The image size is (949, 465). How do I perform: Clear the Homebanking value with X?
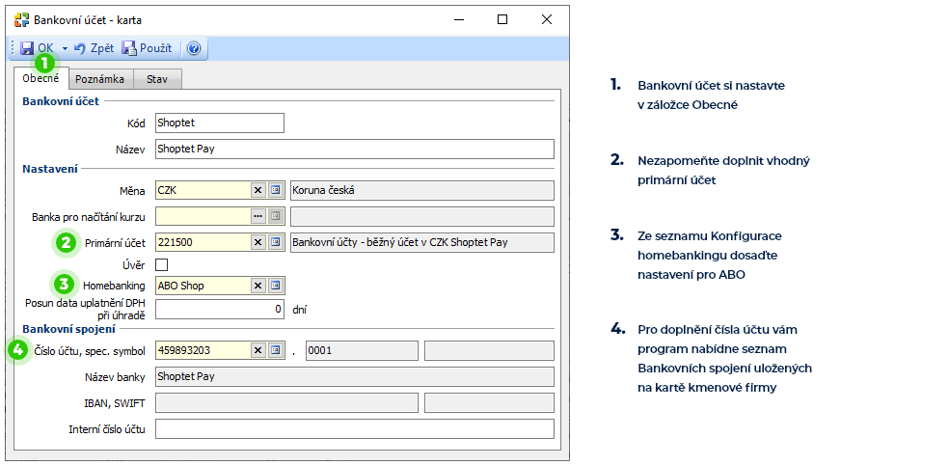(258, 286)
